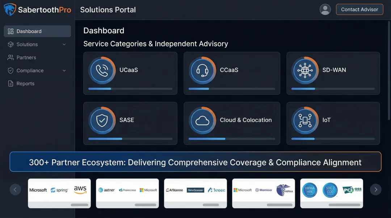Viewport: 391px width, 218px height.
Task: Open the 300+ Partner Ecosystem banner
Action: click(195, 162)
